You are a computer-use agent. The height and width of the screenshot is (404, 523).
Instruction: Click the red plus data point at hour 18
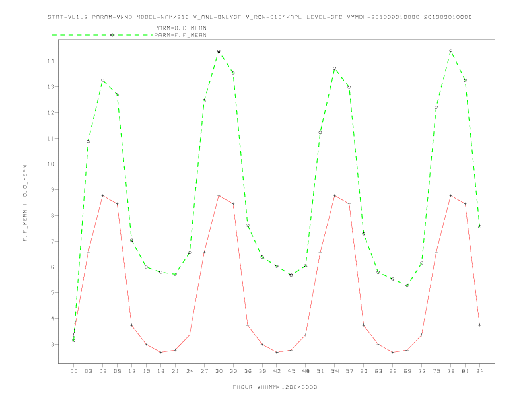(160, 352)
